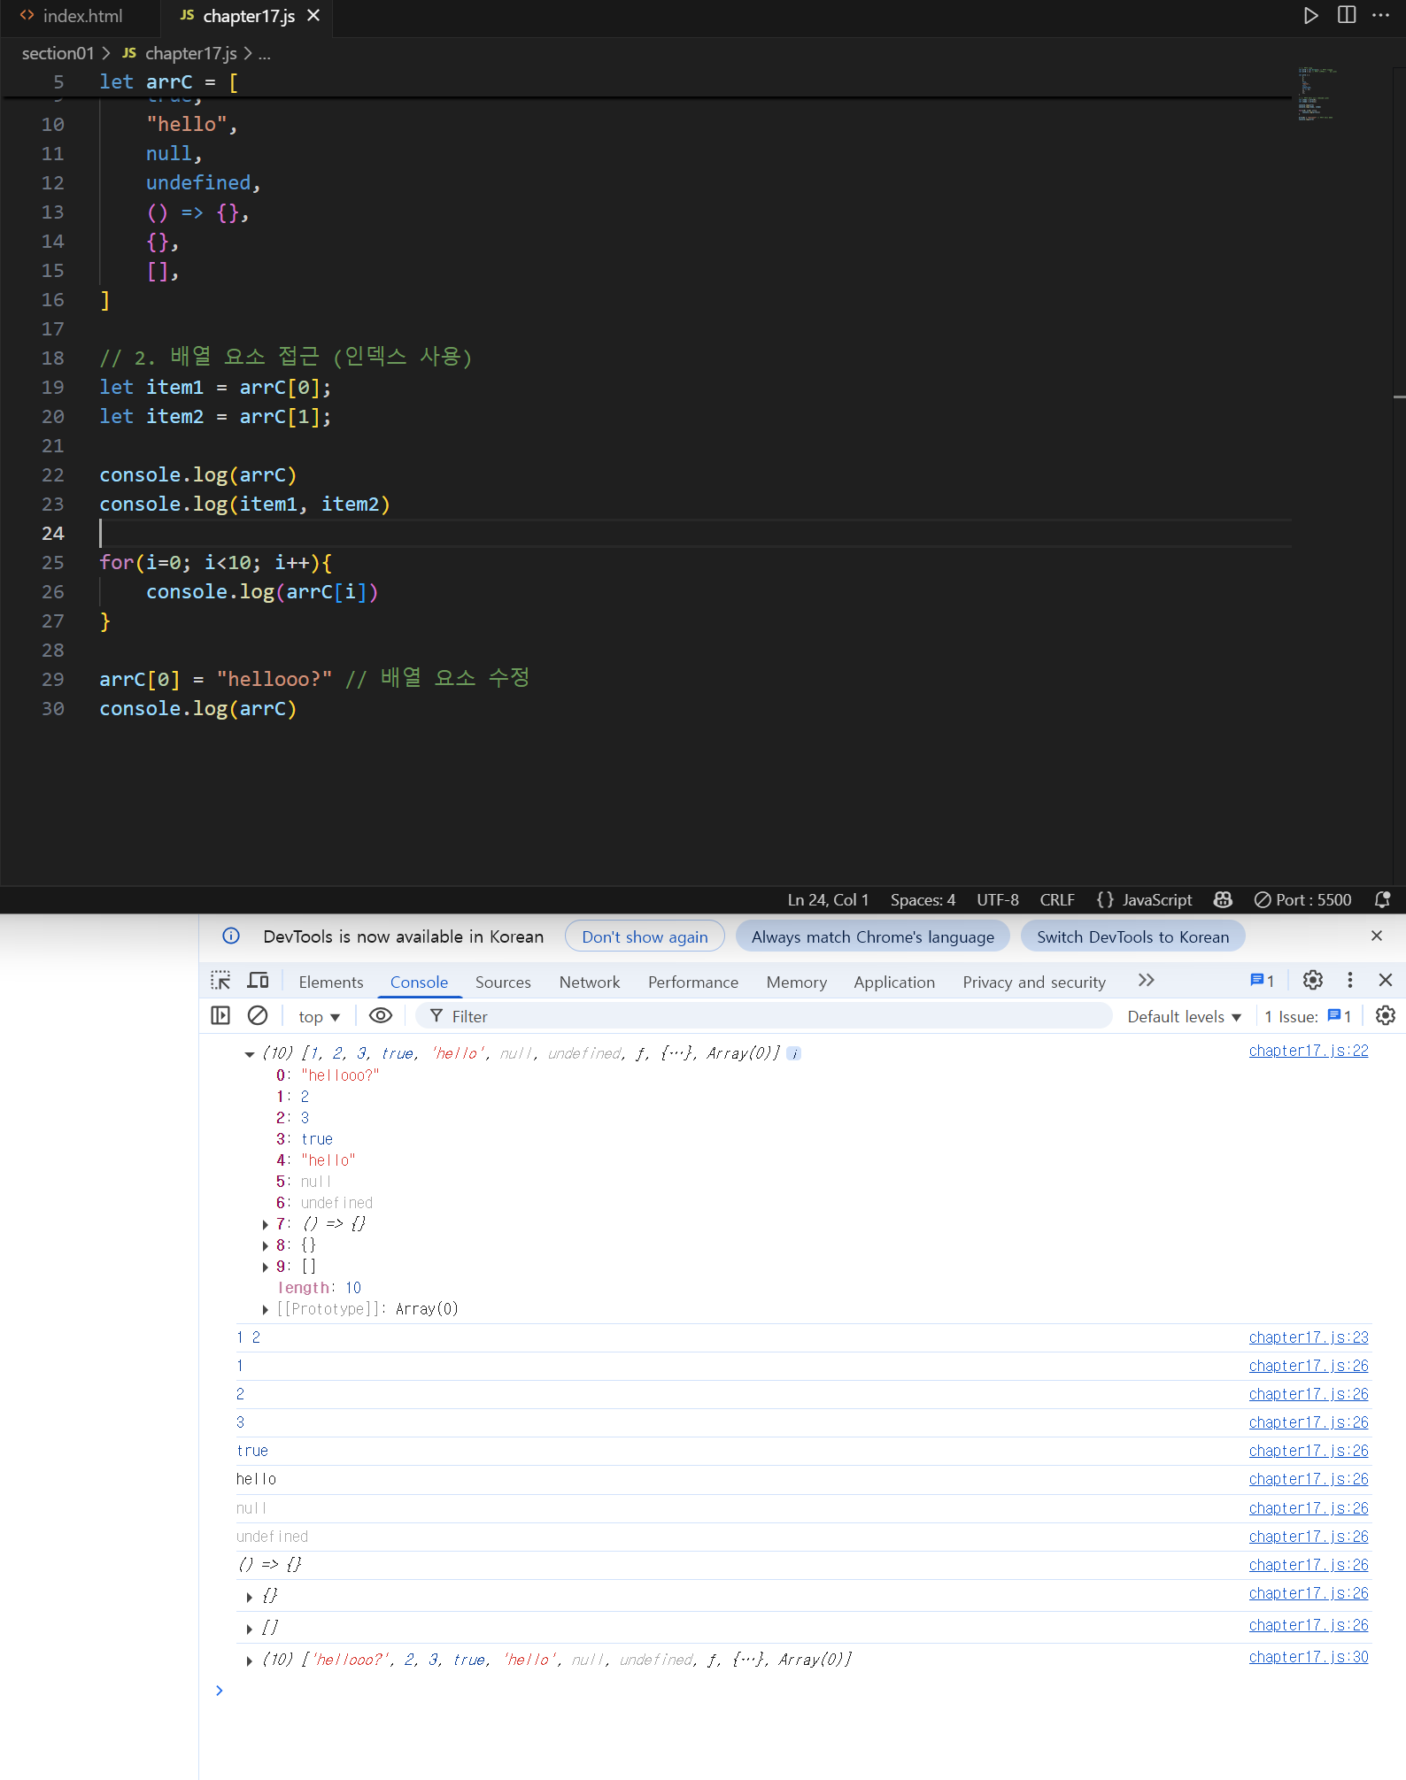Place cursor on editor line 24
1406x1780 pixels.
[695, 533]
